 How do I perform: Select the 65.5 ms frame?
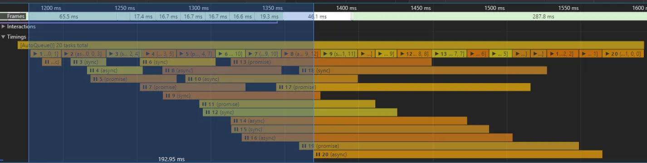point(69,16)
